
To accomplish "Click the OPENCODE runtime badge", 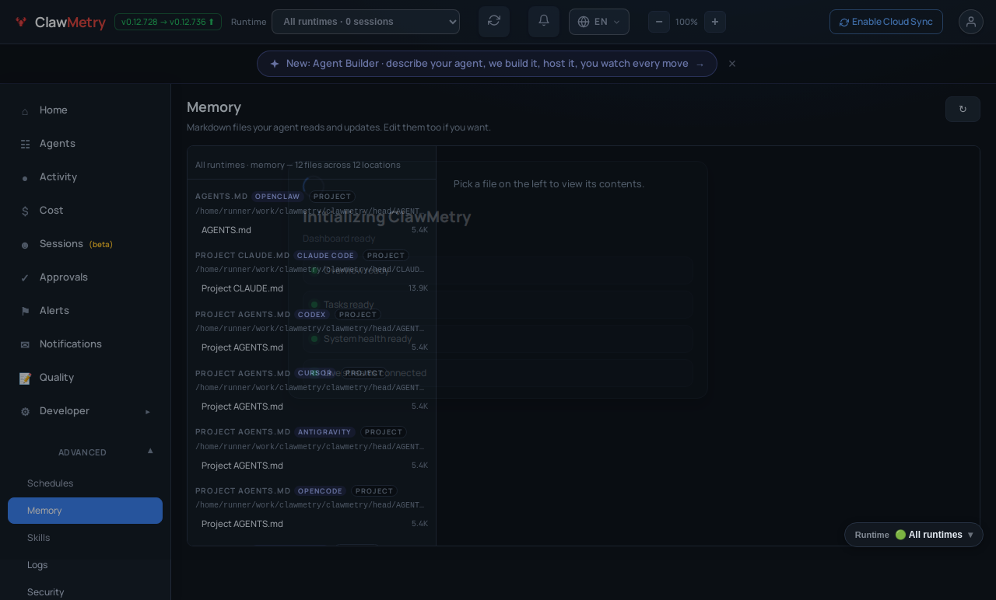I will (320, 491).
